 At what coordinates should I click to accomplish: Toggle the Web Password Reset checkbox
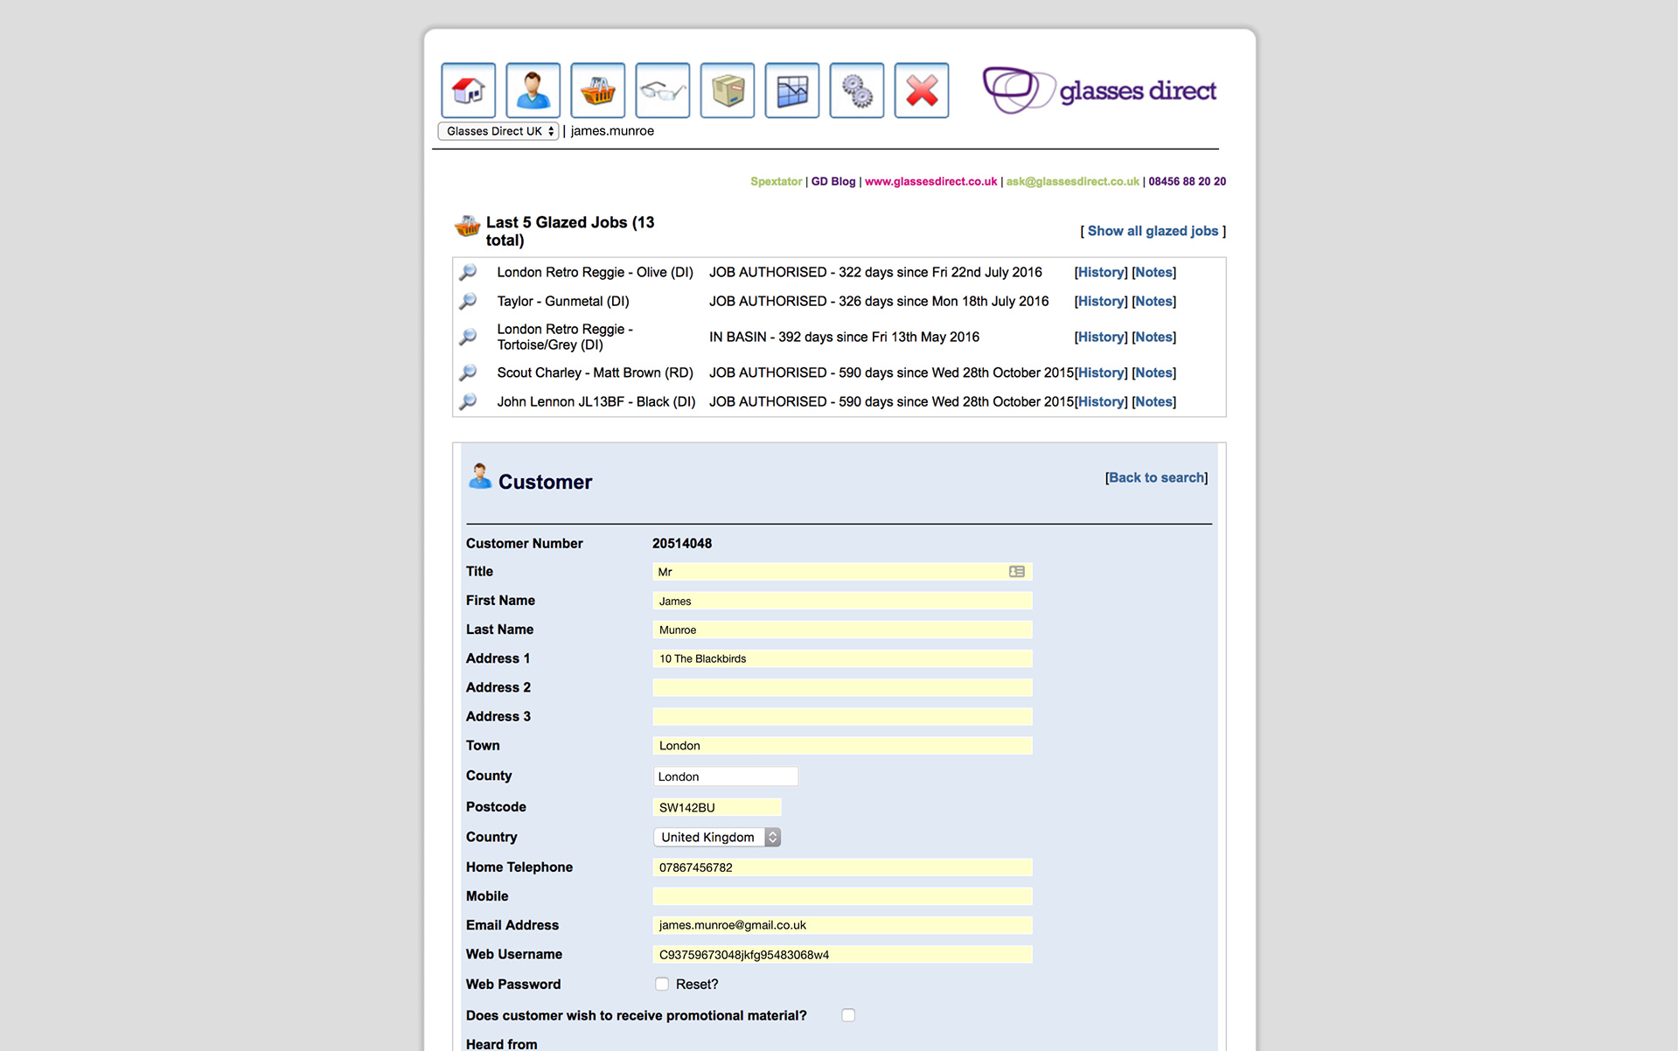[662, 984]
